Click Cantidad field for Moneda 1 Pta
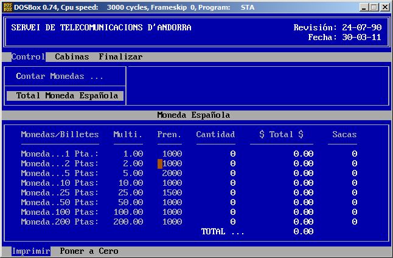 coord(232,154)
